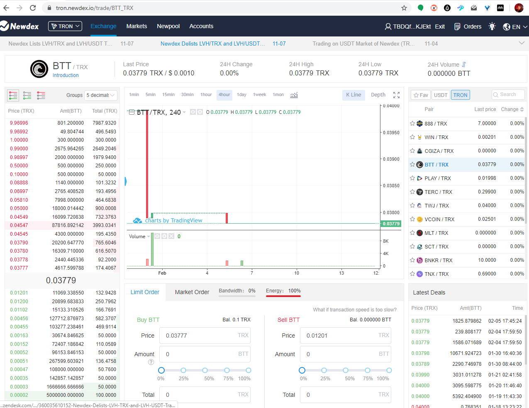Select the 1week chart interval
The height and width of the screenshot is (408, 529).
260,95
